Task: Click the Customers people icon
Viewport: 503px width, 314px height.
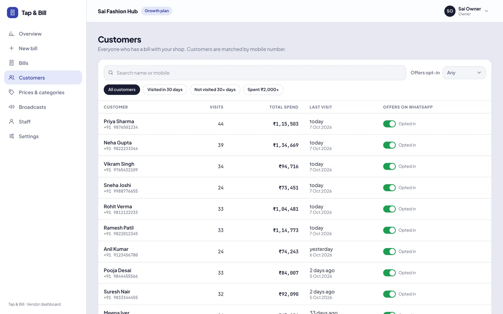Action: coord(12,78)
